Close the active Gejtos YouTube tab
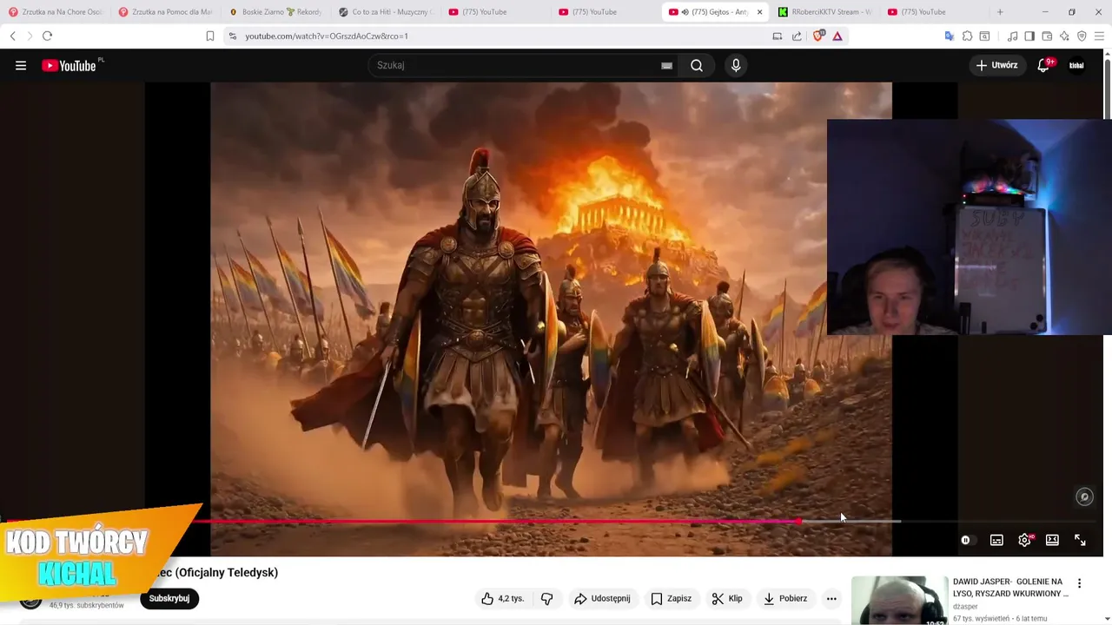This screenshot has width=1112, height=625. [x=759, y=12]
